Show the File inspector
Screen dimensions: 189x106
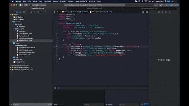click(159, 12)
